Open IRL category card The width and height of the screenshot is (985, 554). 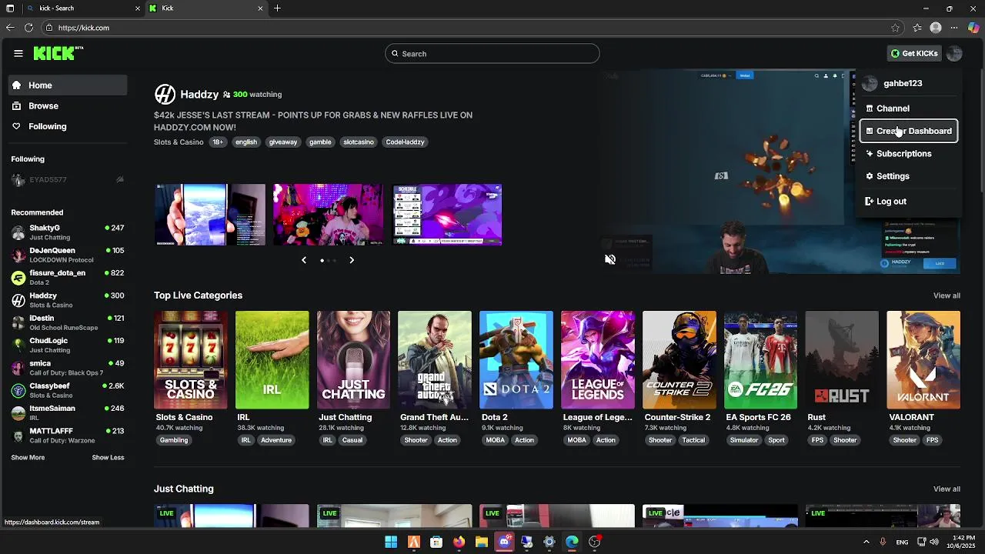[272, 360]
